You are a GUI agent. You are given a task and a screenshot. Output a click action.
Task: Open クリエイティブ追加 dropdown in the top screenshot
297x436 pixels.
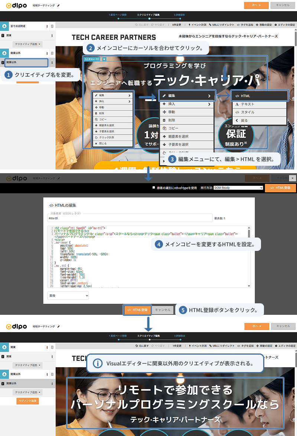pos(27,44)
